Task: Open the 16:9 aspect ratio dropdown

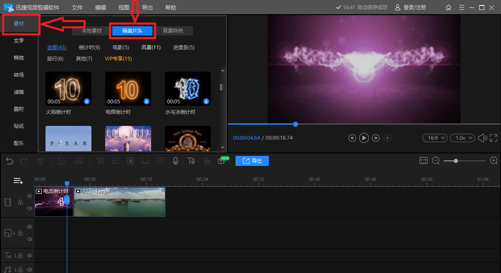Action: [x=435, y=138]
